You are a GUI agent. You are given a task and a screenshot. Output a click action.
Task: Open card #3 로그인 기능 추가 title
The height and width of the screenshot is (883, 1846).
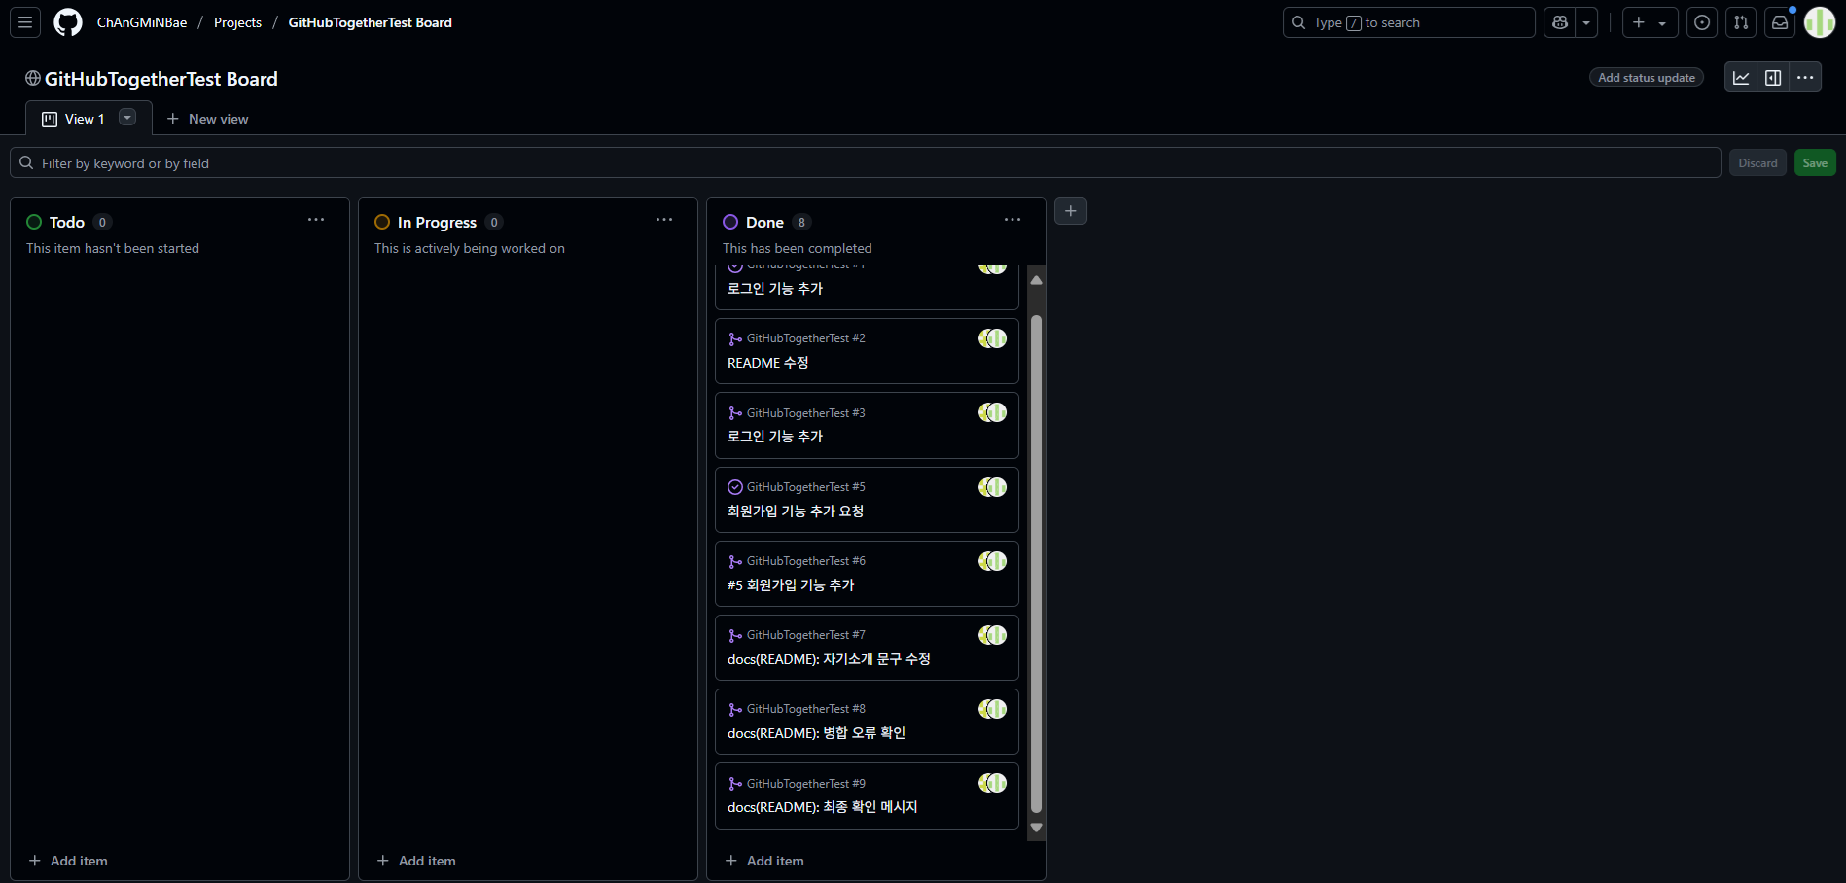point(775,437)
